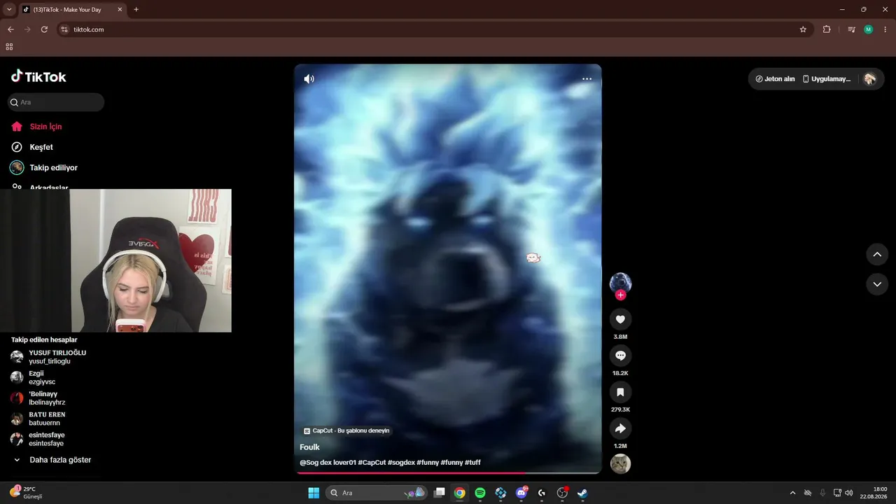Open the weather widget showing 29°C
The width and height of the screenshot is (896, 504).
[x=27, y=493]
